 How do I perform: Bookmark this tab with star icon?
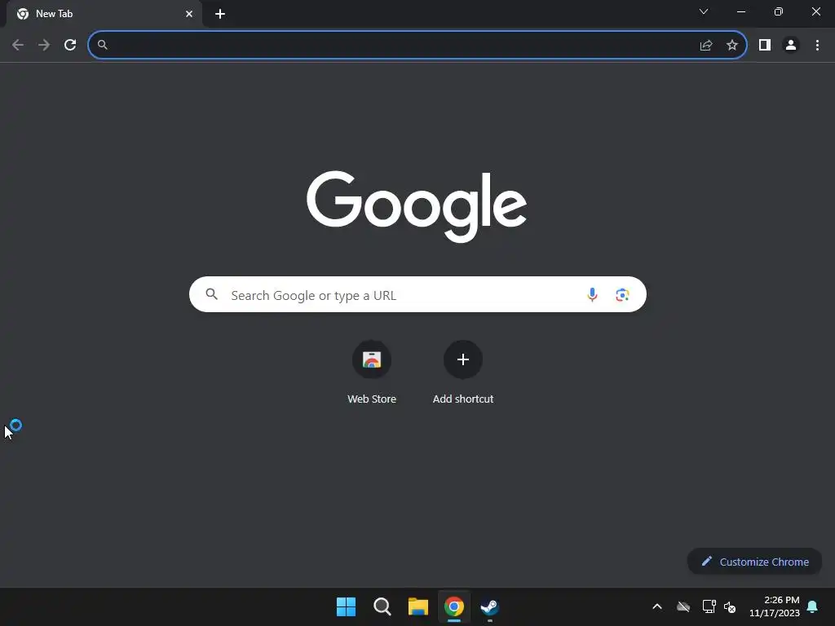tap(732, 46)
